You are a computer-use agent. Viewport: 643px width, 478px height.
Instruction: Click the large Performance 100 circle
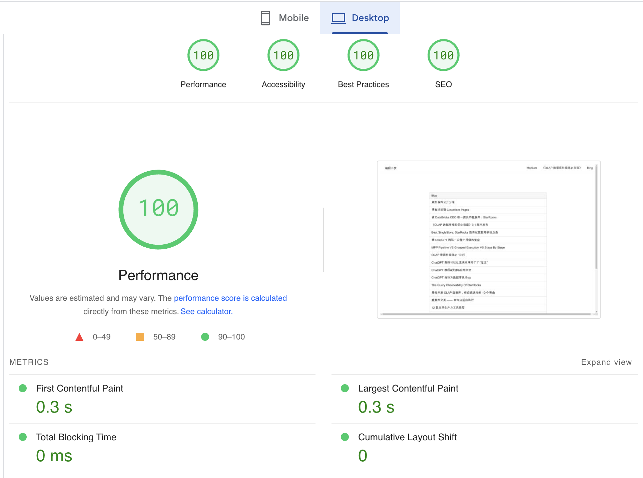coord(158,209)
